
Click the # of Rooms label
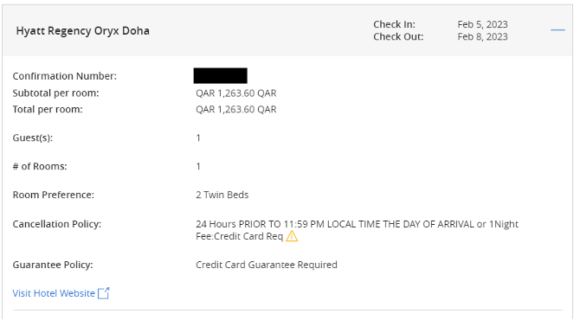click(x=40, y=166)
